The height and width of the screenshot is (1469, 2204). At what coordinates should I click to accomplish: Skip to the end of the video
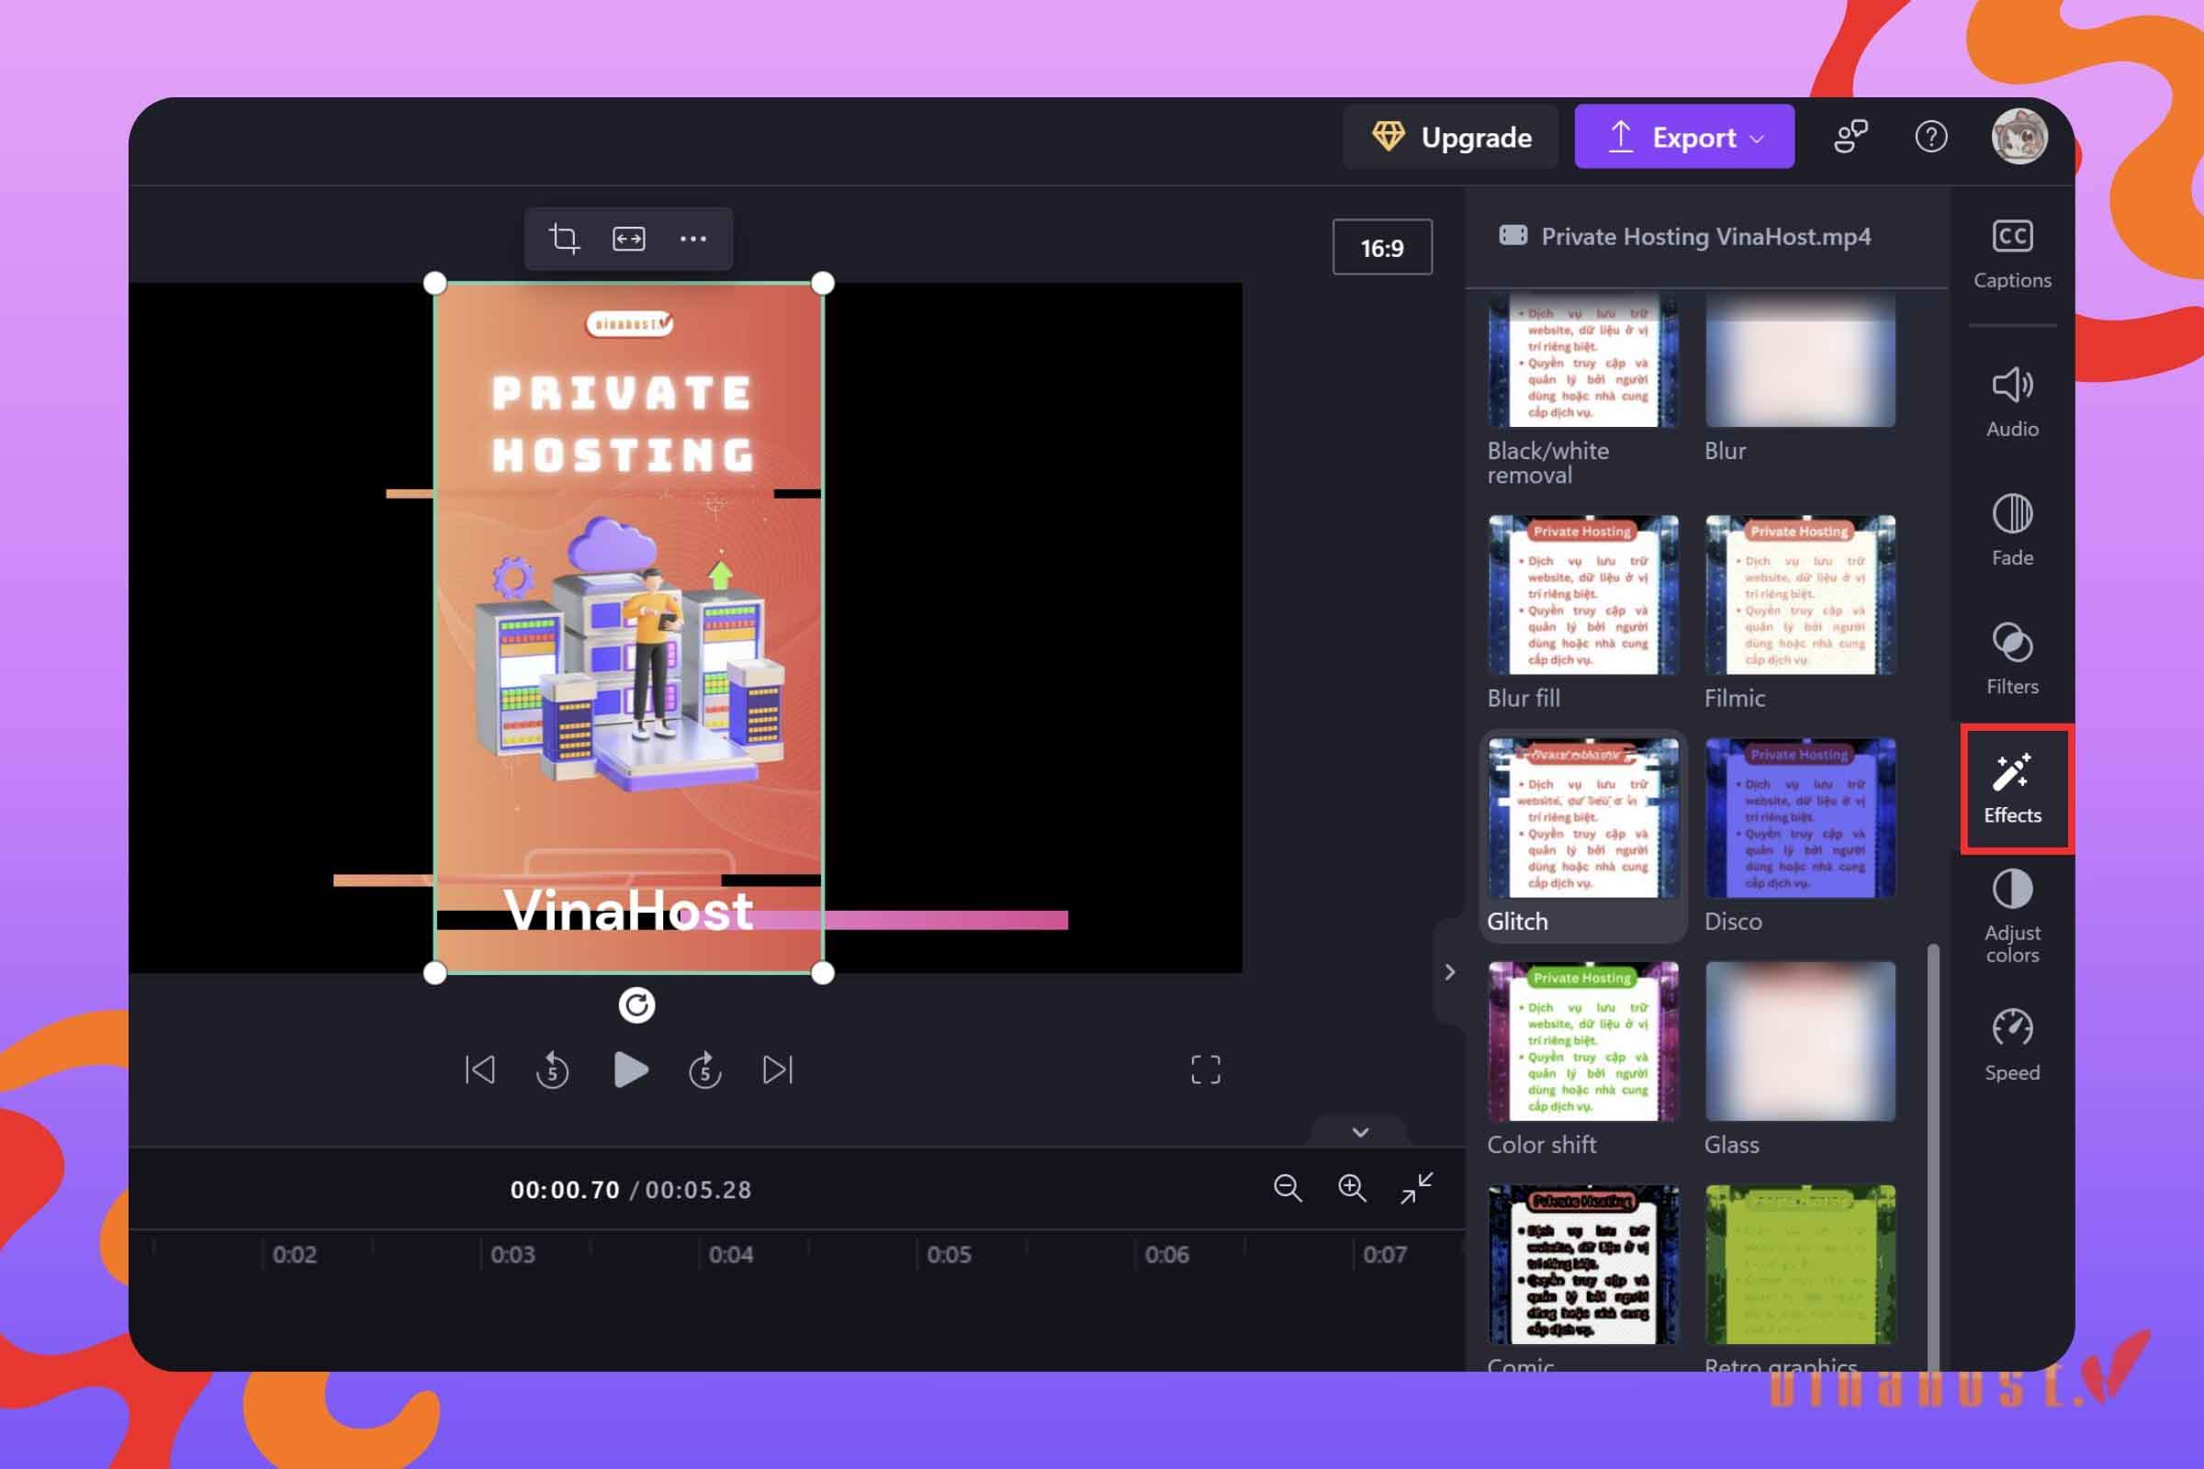click(x=778, y=1070)
